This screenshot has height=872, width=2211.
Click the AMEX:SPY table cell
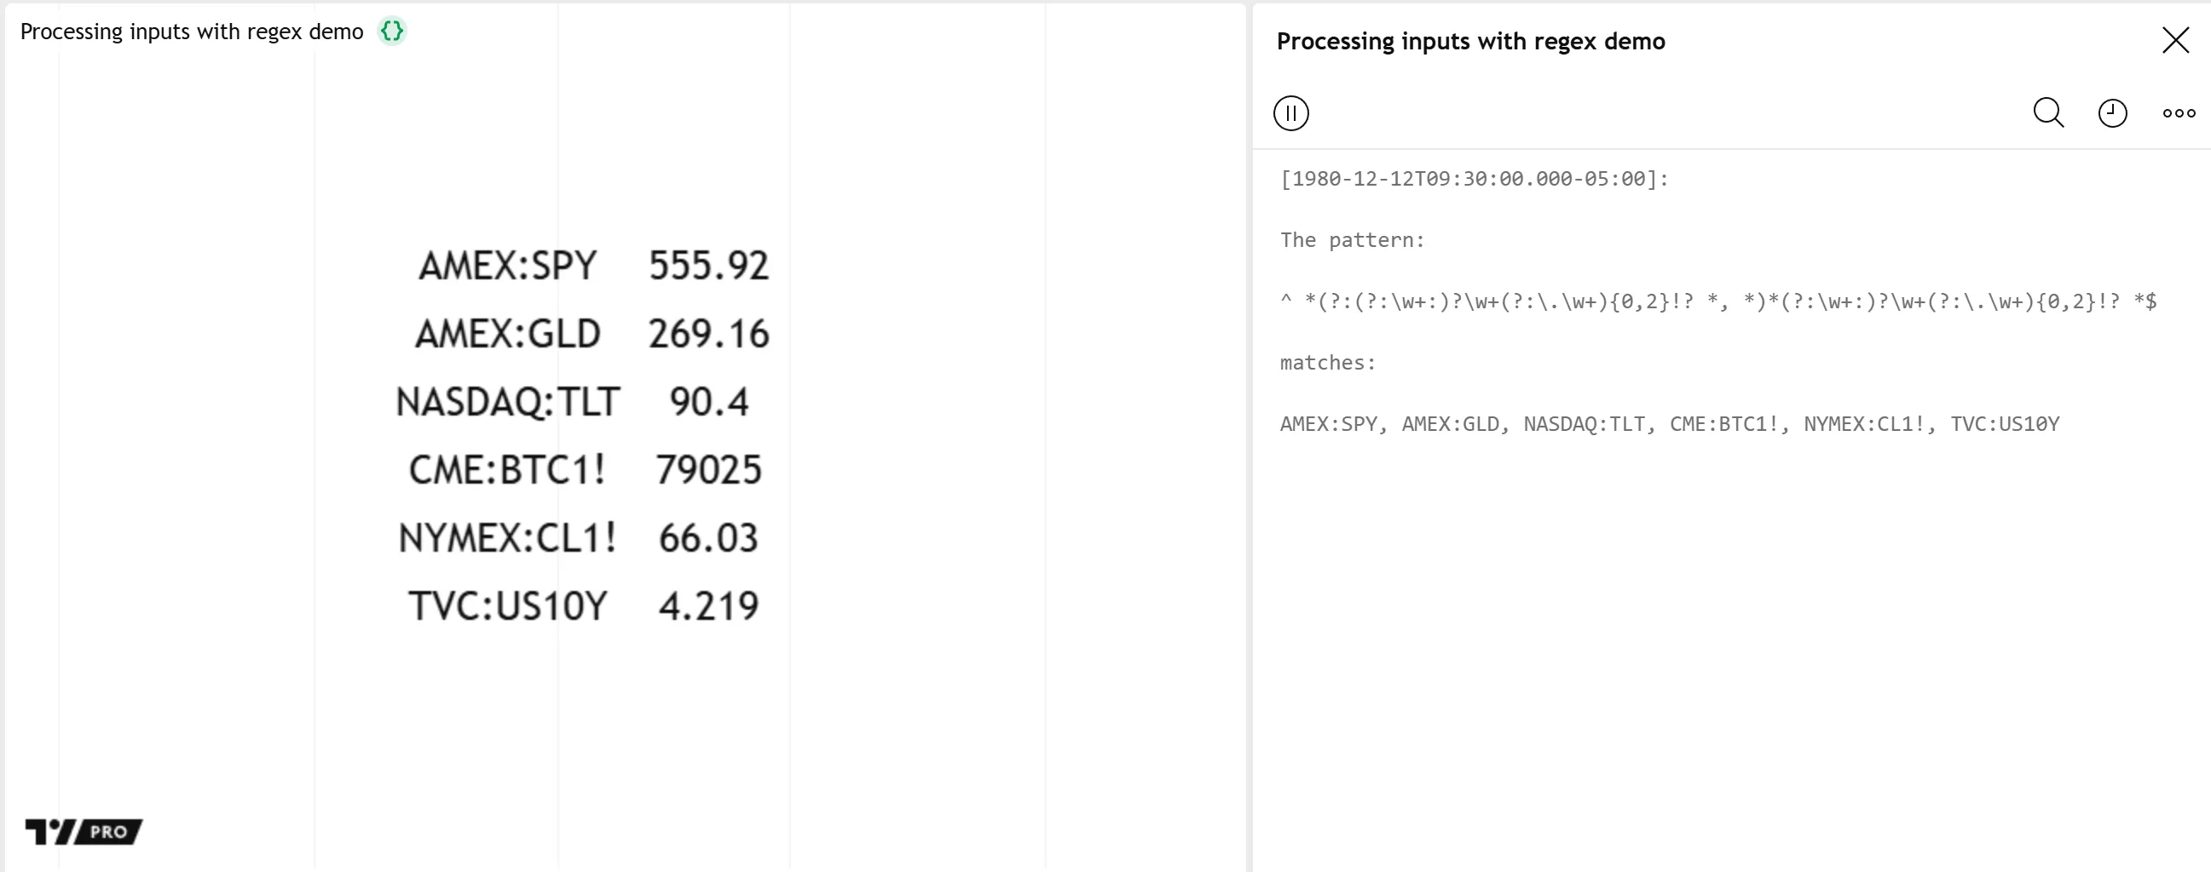(x=507, y=266)
